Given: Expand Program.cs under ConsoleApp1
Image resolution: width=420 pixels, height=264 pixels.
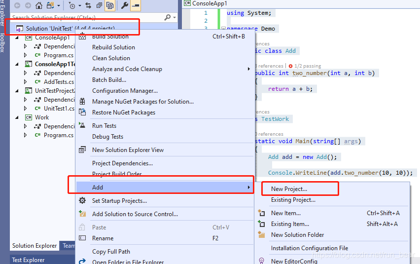Looking at the screenshot, I should [26, 55].
